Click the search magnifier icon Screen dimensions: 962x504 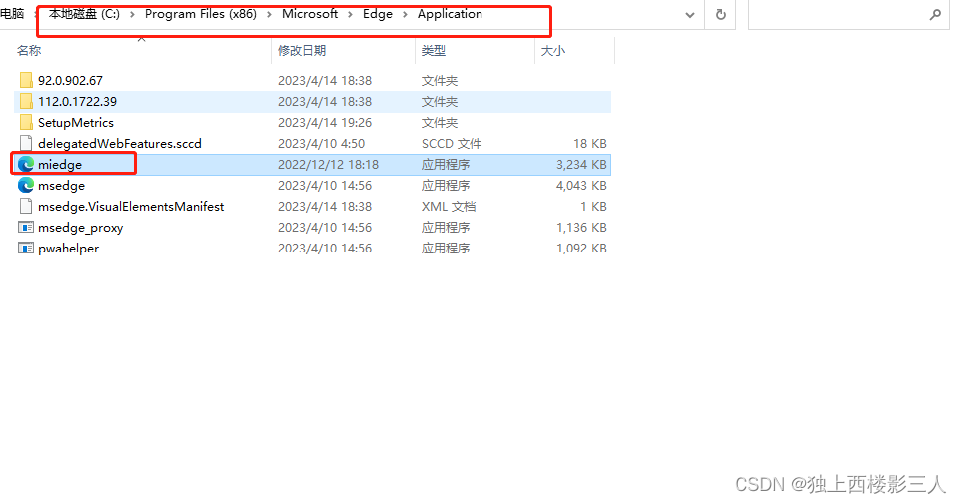[935, 15]
